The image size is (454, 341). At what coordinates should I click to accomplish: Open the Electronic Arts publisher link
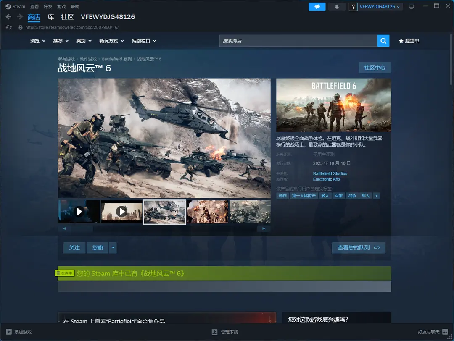point(327,179)
